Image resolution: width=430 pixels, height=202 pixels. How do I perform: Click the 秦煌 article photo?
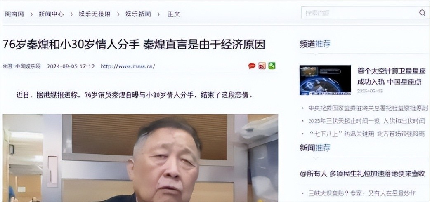tap(140, 158)
